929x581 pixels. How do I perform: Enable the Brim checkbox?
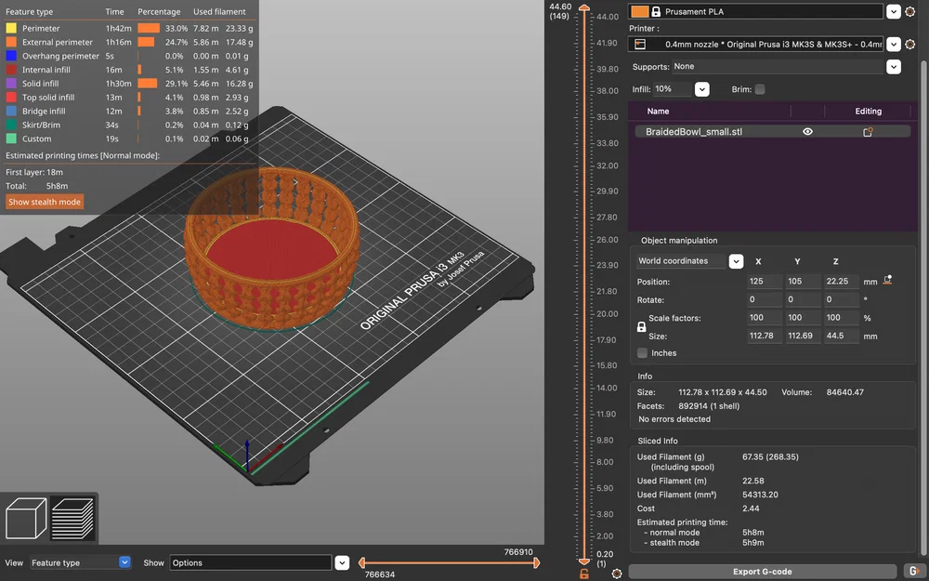point(760,89)
